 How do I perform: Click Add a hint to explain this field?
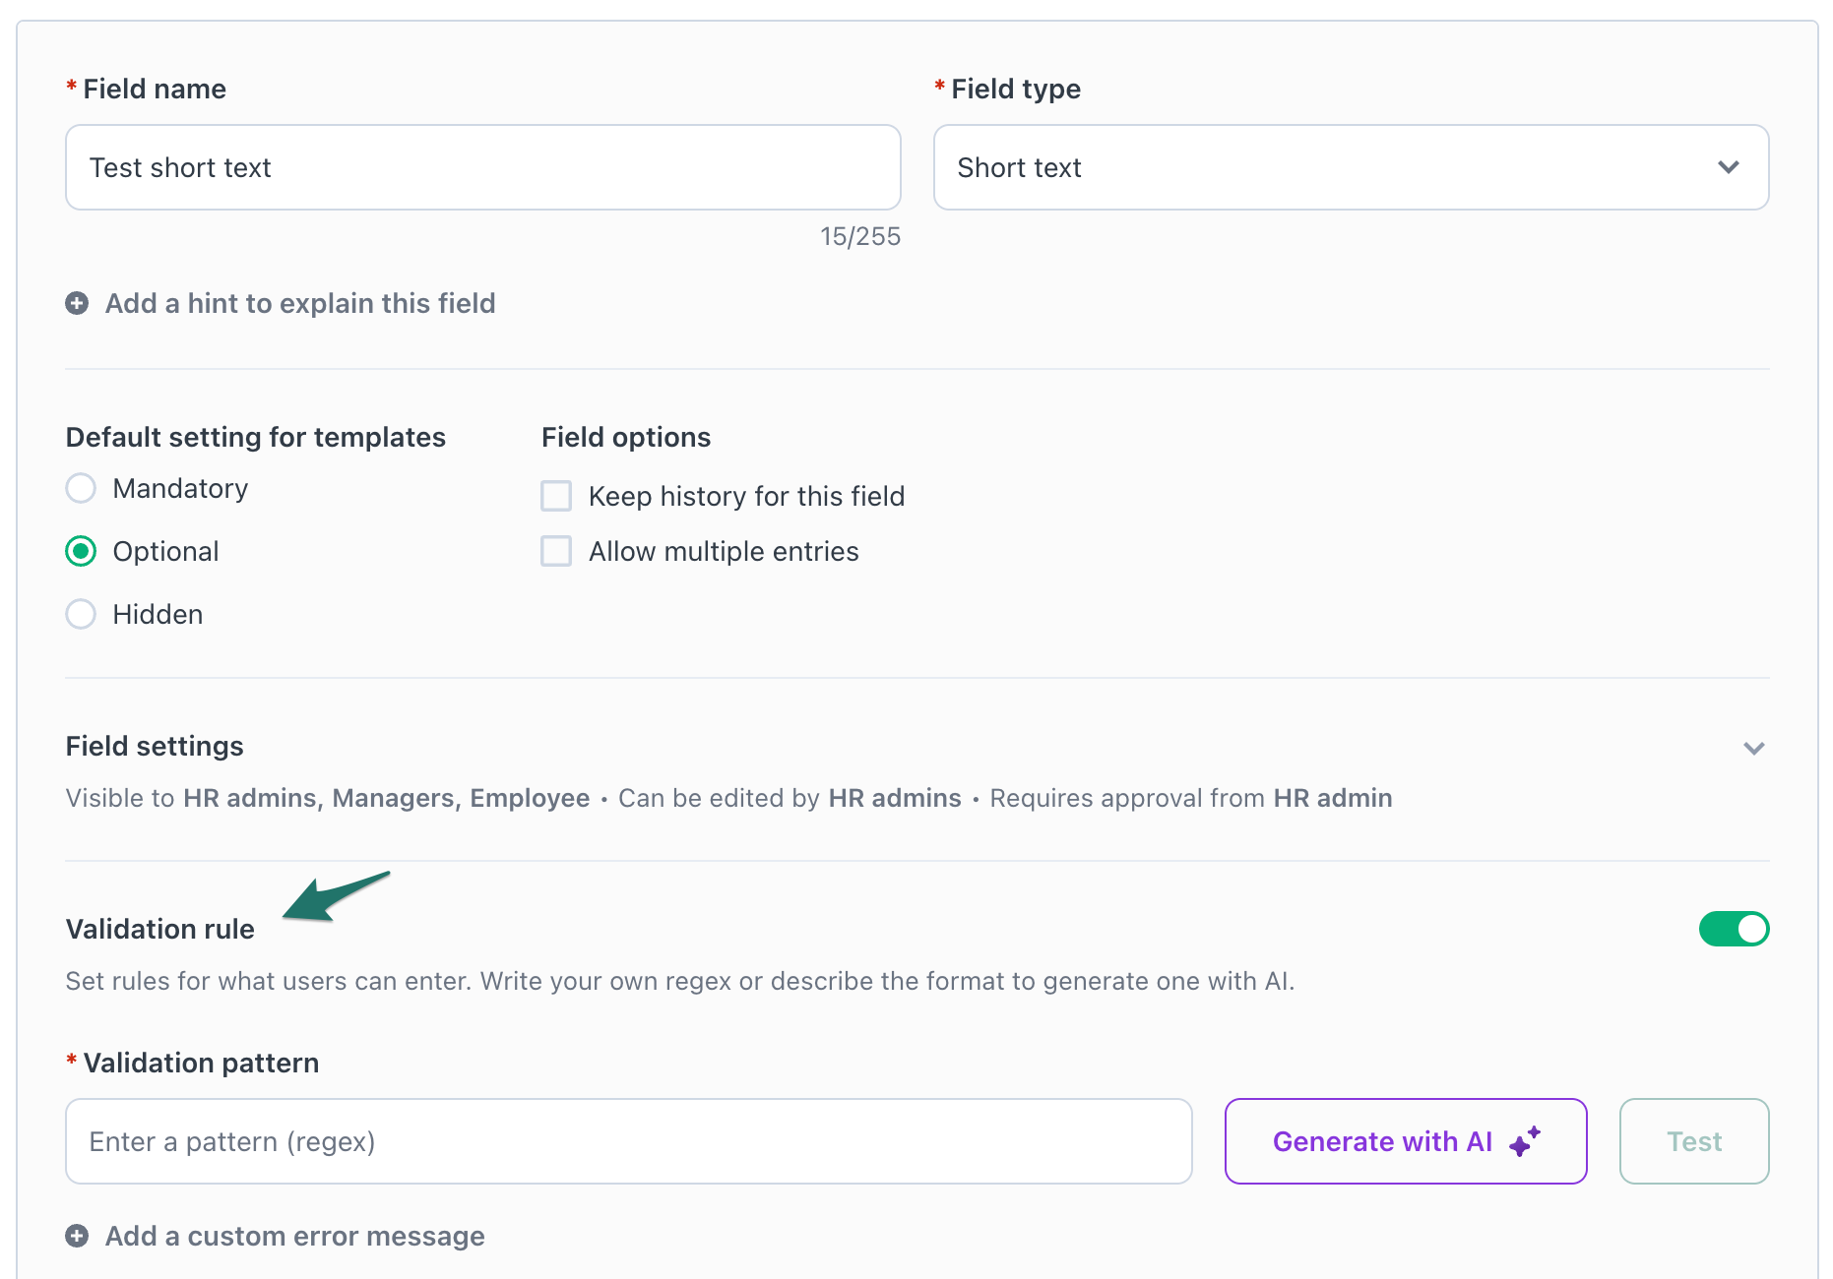coord(300,303)
